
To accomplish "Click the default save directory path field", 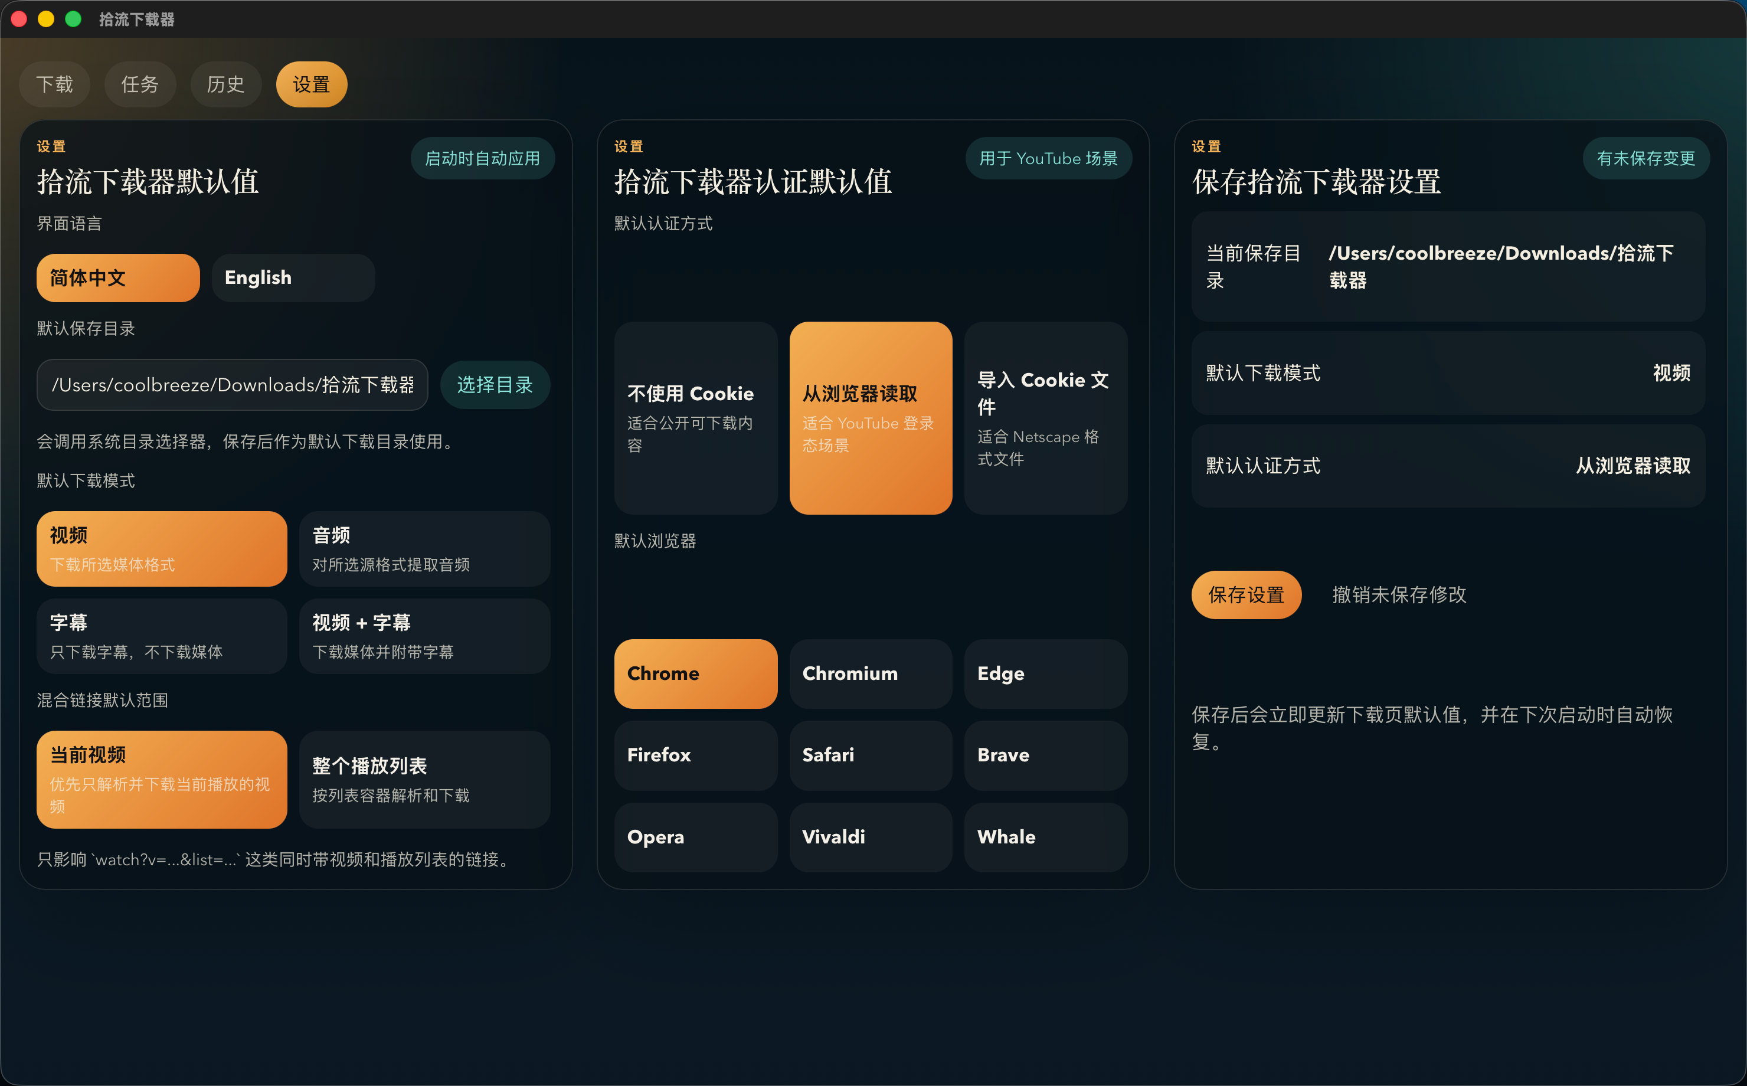I will point(232,384).
